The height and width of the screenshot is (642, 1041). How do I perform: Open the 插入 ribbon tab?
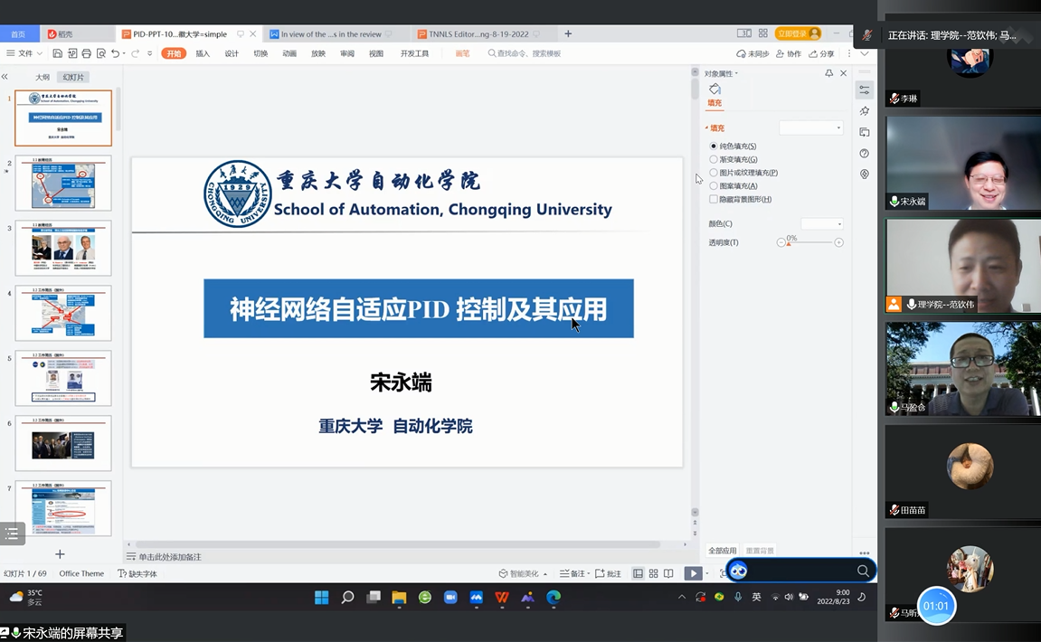pyautogui.click(x=203, y=53)
